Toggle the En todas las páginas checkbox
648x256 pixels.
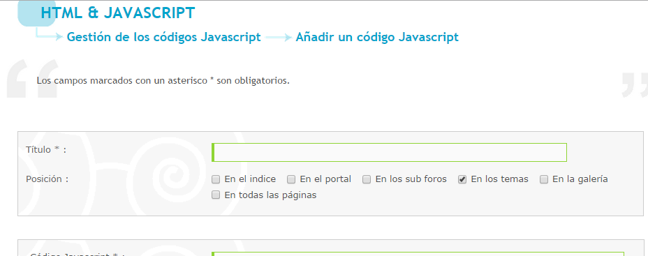pos(216,195)
